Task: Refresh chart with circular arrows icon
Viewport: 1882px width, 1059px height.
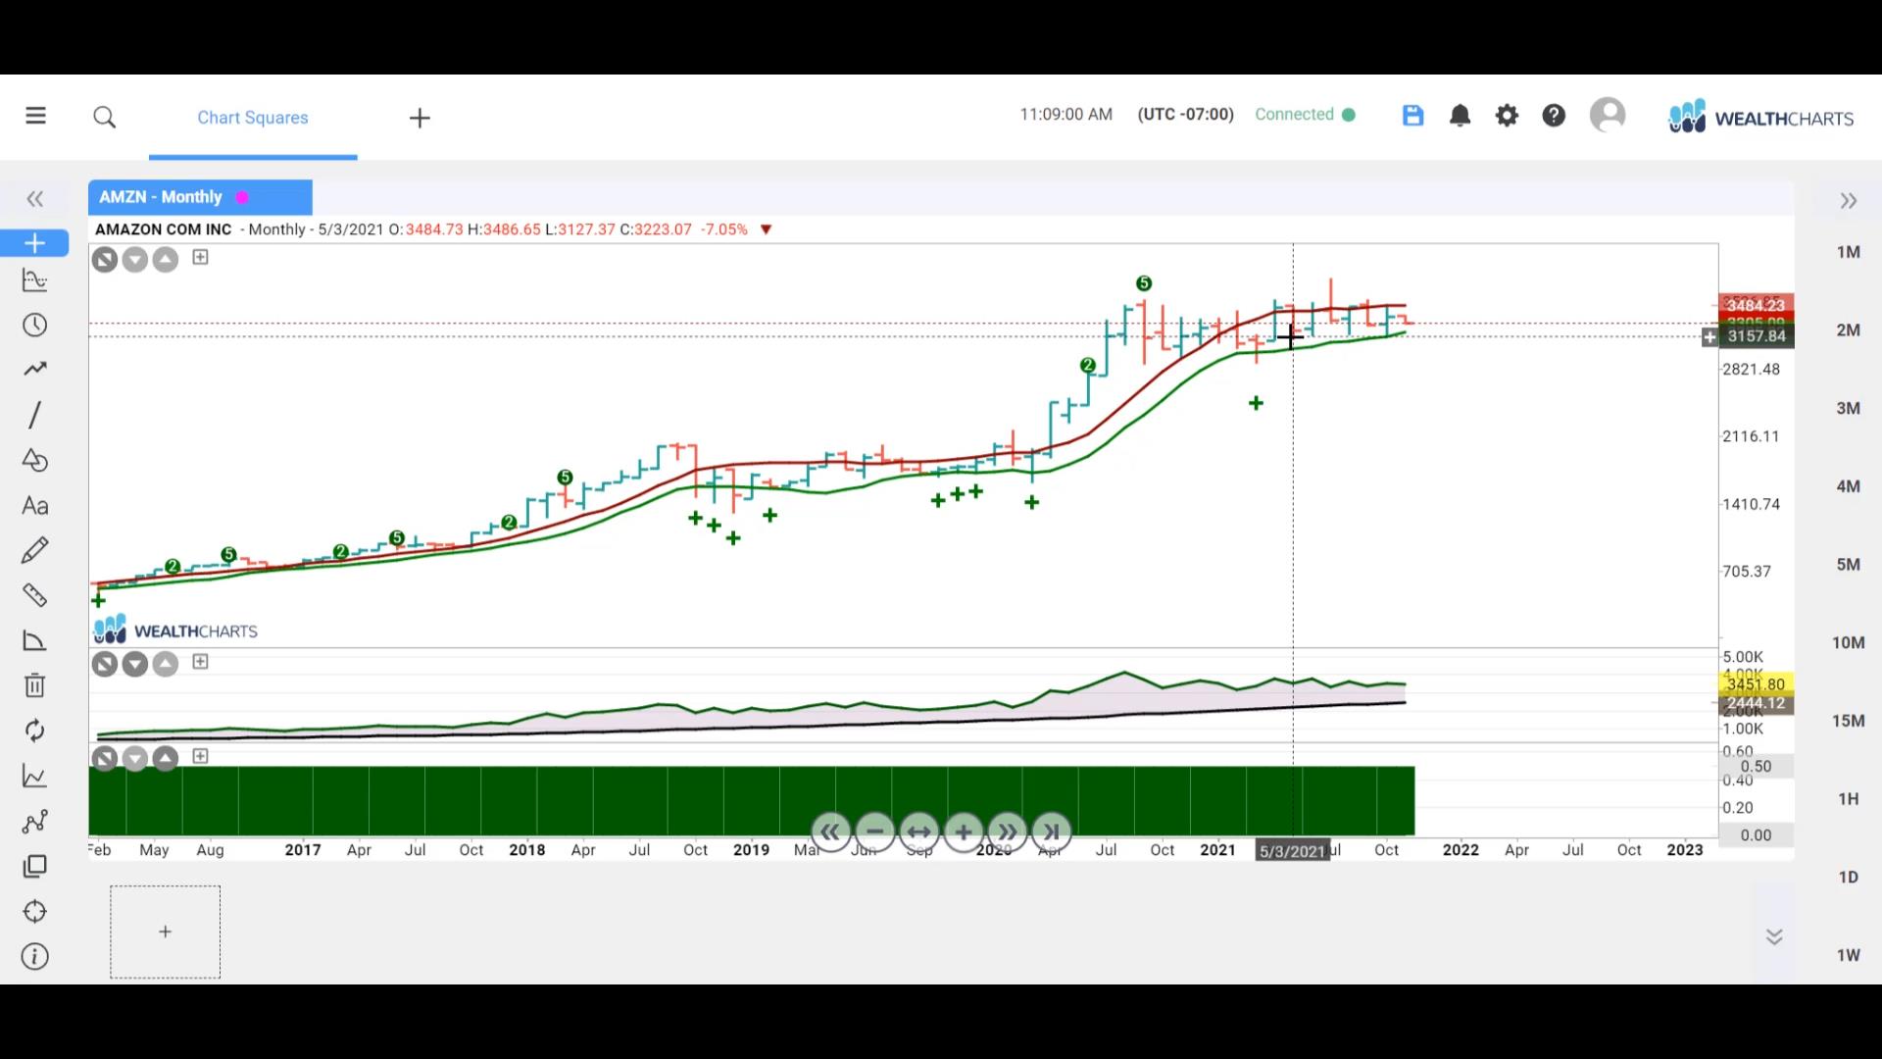Action: click(34, 731)
